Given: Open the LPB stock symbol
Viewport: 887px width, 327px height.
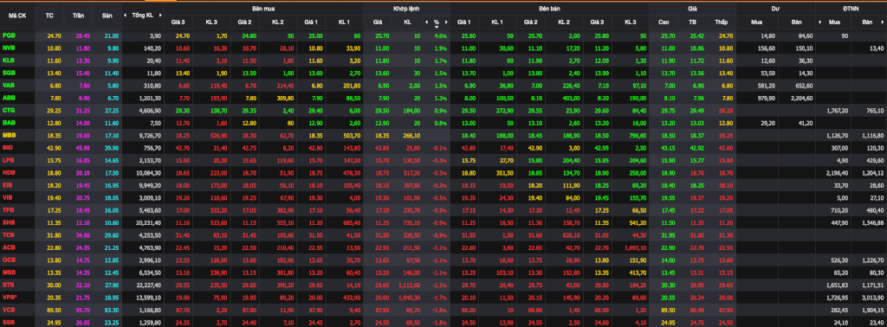Looking at the screenshot, I should click(9, 160).
